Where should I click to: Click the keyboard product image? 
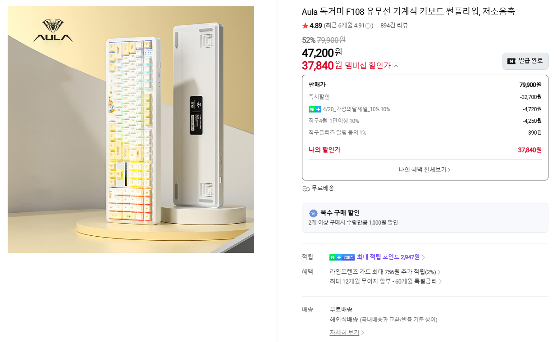tap(131, 130)
